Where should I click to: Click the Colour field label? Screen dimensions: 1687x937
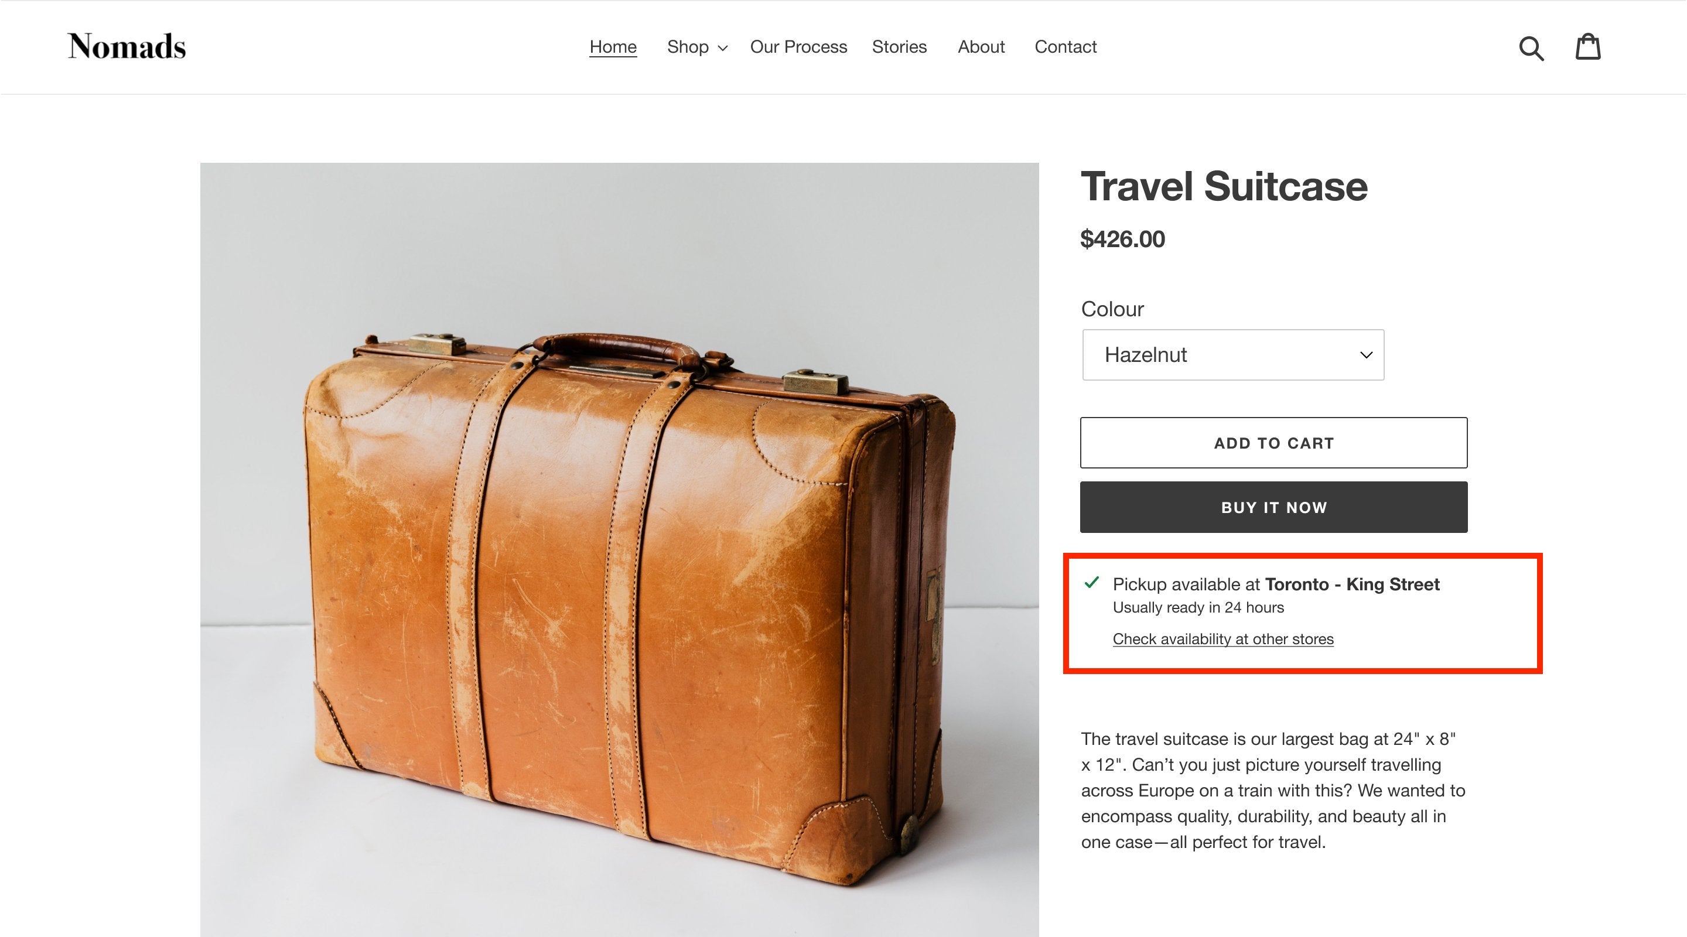point(1112,309)
